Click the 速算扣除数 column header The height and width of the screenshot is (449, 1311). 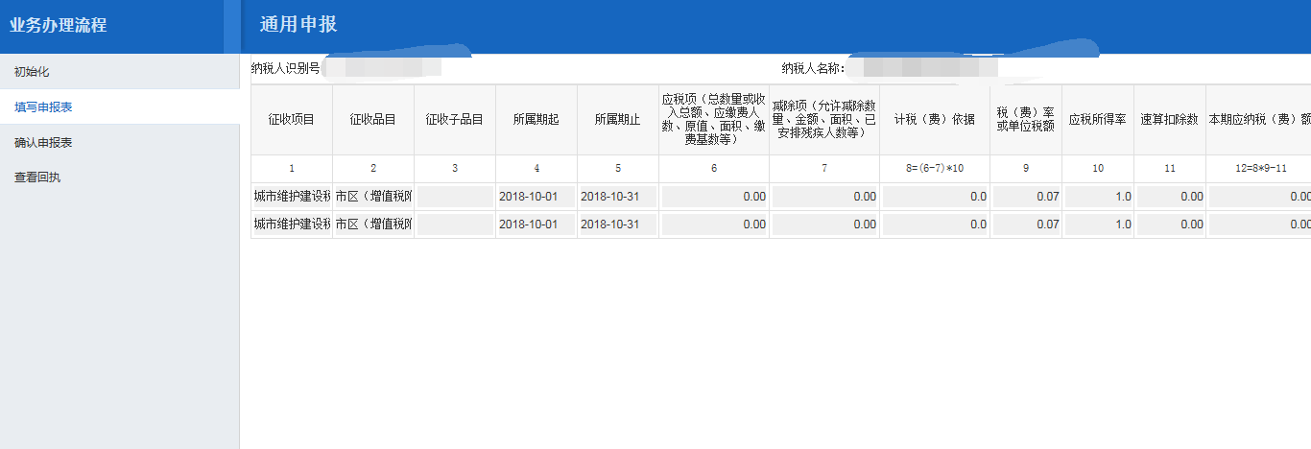(x=1170, y=120)
